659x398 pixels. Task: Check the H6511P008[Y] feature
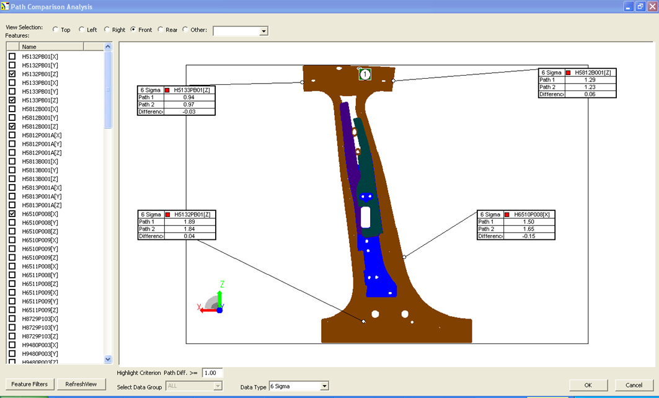11,275
